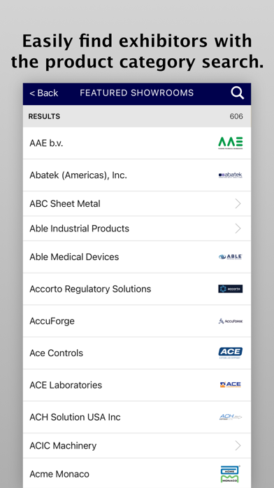This screenshot has width=274, height=488.
Task: Select Ace Controls list entry
Action: pyautogui.click(x=137, y=353)
